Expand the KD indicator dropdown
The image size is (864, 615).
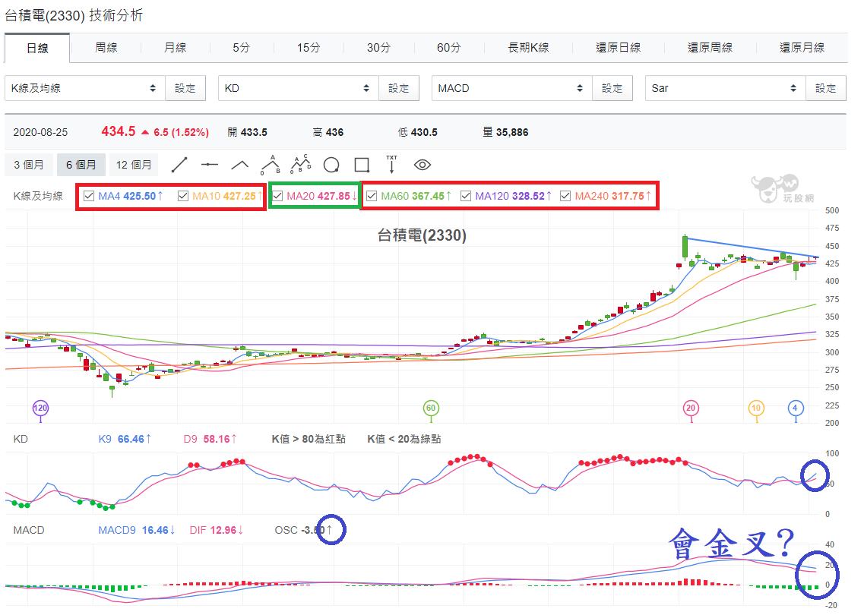pos(299,88)
